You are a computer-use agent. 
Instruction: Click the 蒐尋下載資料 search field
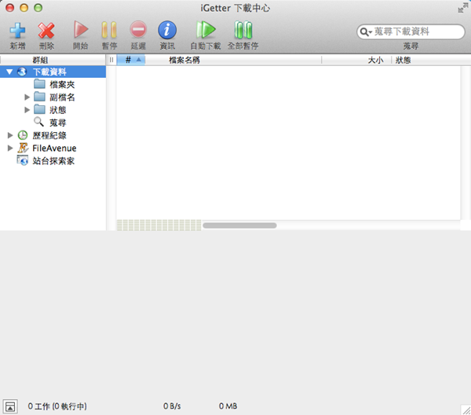pos(416,31)
